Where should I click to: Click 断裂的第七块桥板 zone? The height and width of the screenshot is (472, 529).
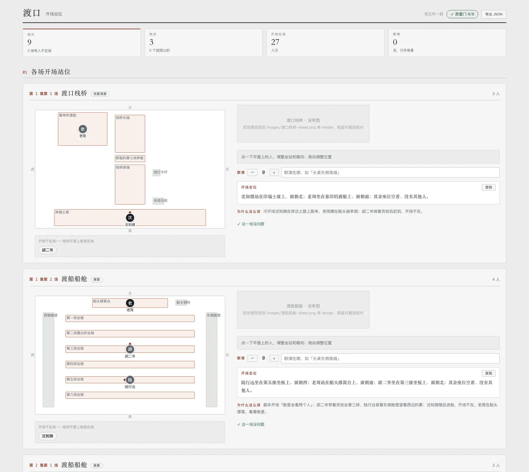tap(130, 158)
